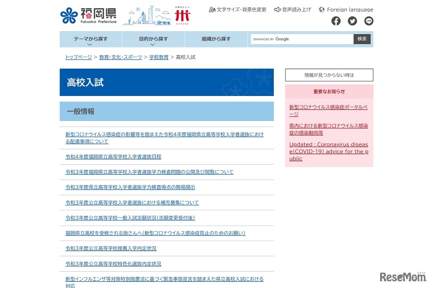Expand the 目的から探す menu
This screenshot has height=288, width=433.
pos(153,39)
